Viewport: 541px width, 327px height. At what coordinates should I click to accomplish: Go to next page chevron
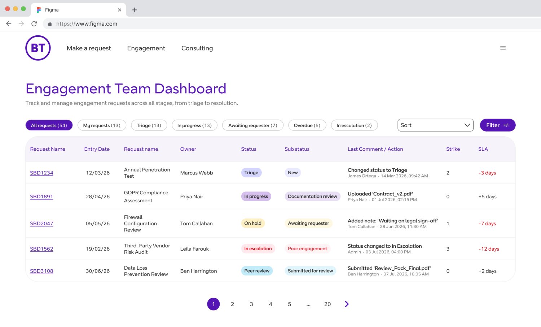[347, 304]
